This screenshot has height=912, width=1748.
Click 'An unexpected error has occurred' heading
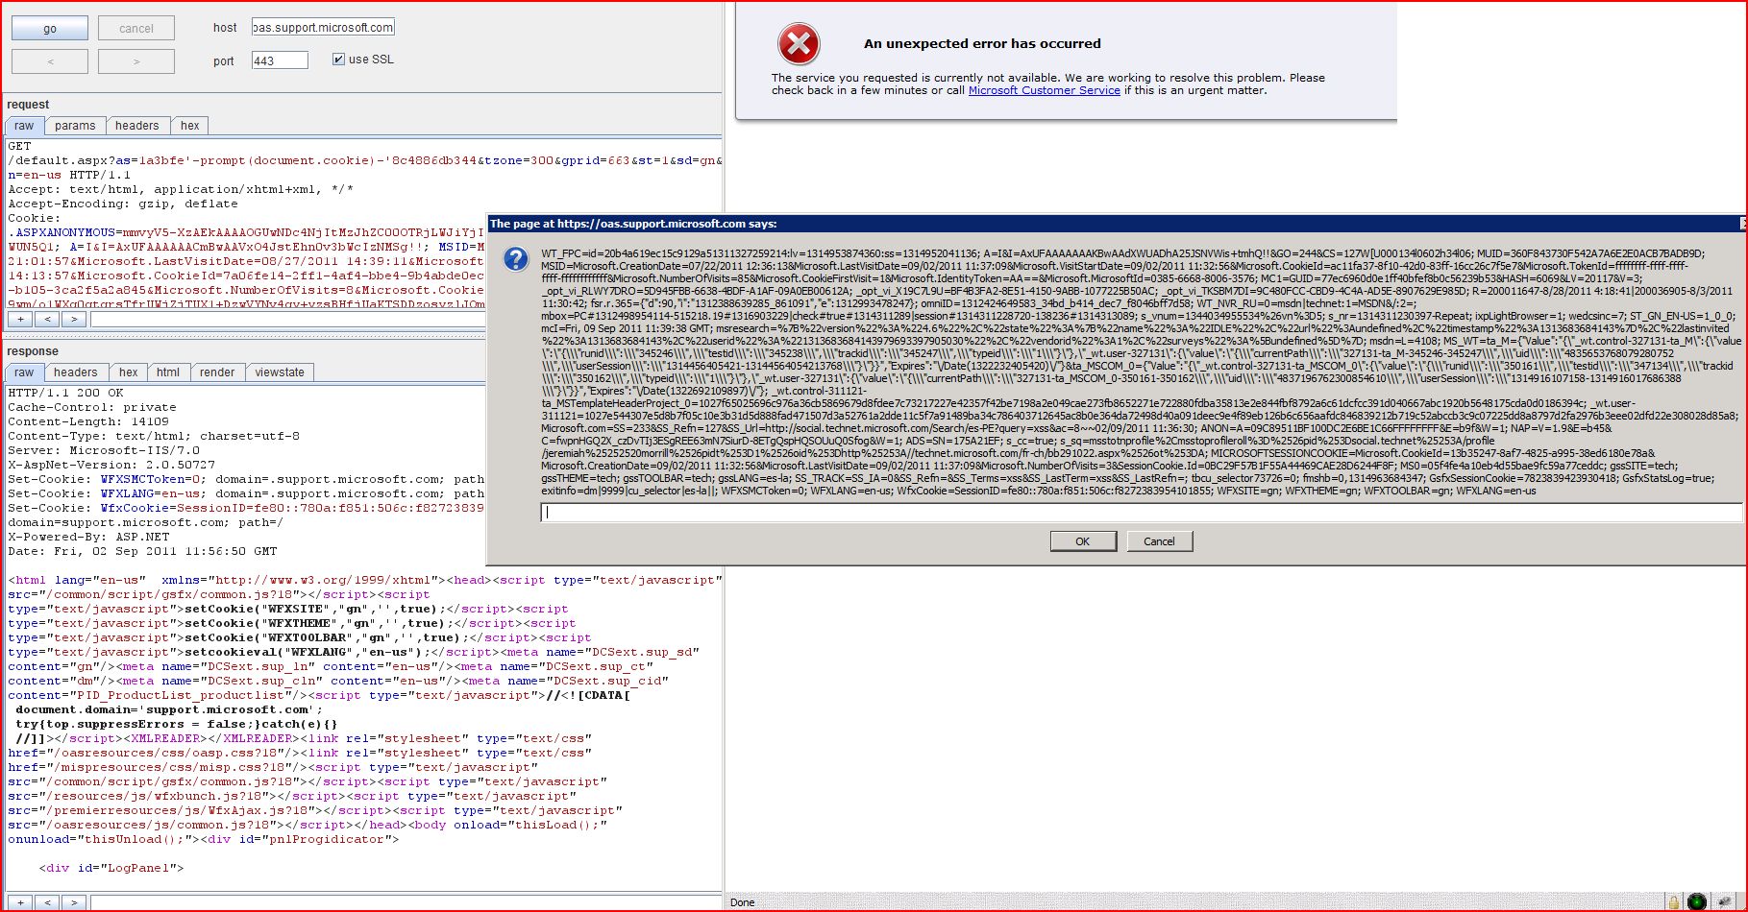click(x=982, y=43)
